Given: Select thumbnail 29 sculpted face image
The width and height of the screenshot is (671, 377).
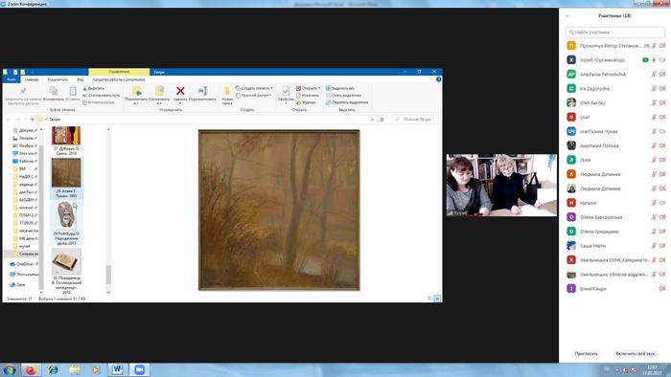Looking at the screenshot, I should pos(66,216).
